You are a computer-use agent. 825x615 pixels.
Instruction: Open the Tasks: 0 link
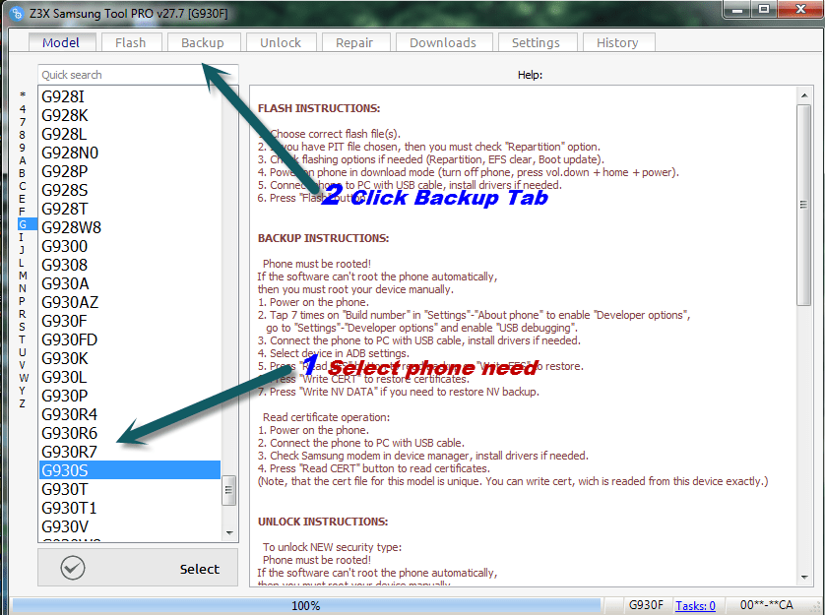695,605
